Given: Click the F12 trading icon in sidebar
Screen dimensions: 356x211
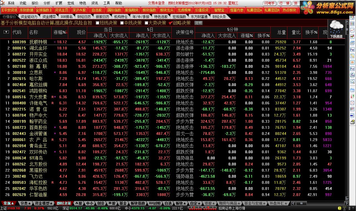Looking at the screenshot, I should click(352, 69).
